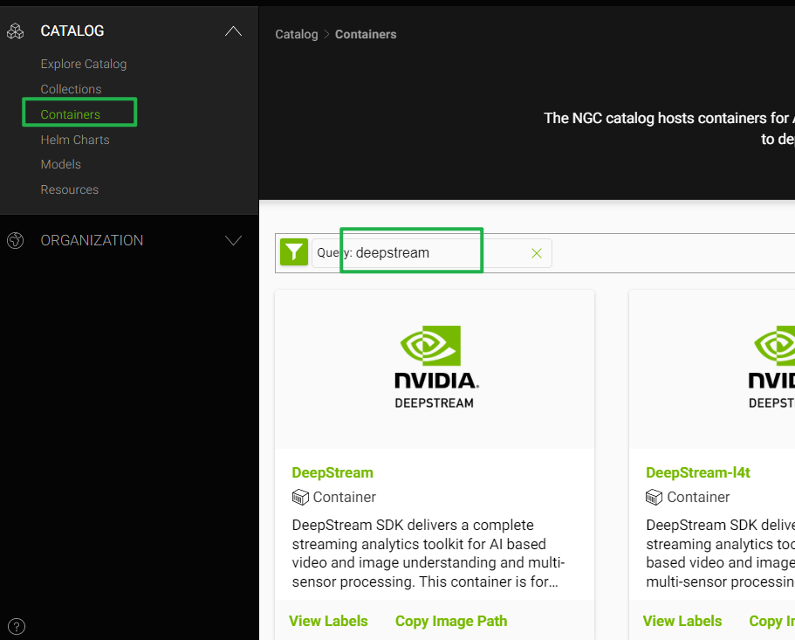Open Resources in sidebar
This screenshot has height=640, width=795.
click(70, 189)
